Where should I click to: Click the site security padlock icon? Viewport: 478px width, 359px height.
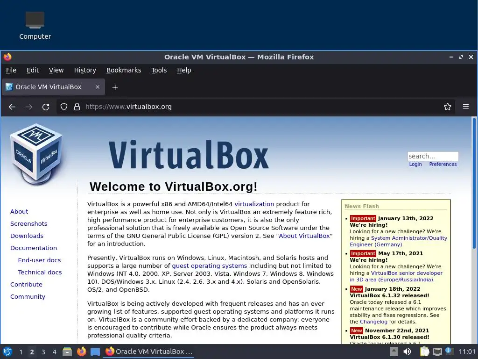[x=77, y=107]
